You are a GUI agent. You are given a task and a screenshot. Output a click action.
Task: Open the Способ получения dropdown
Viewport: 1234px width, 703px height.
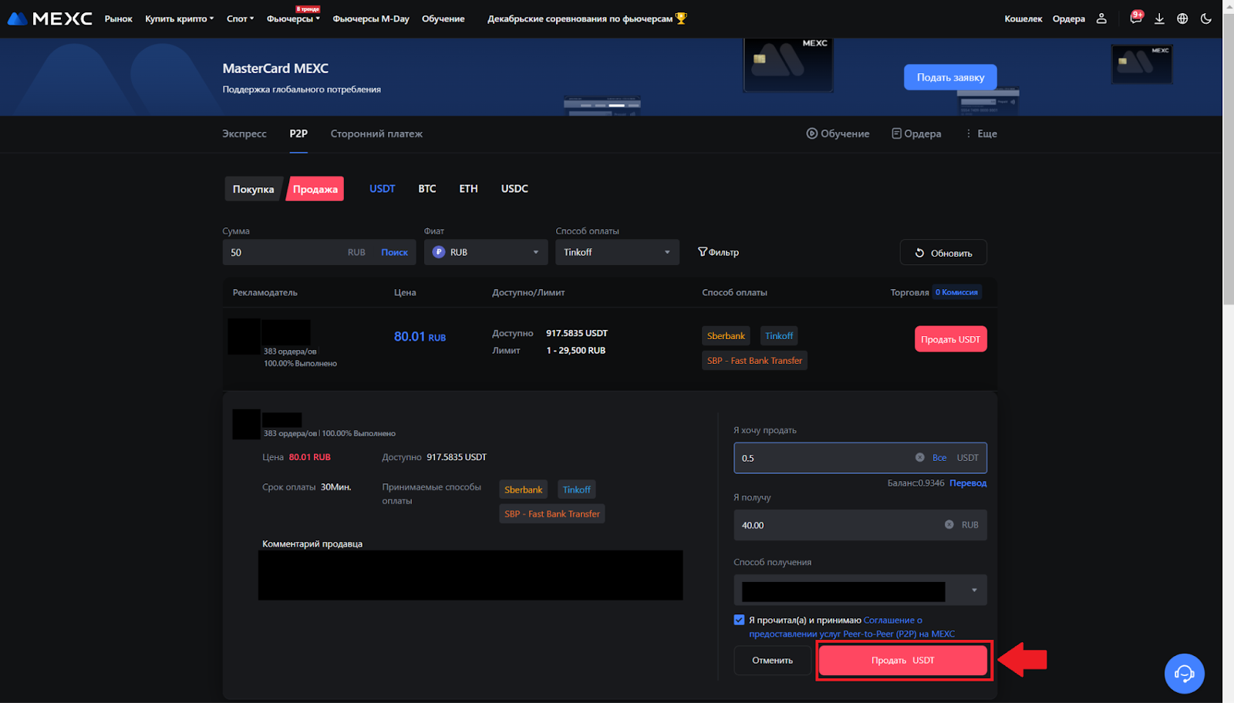click(x=860, y=590)
